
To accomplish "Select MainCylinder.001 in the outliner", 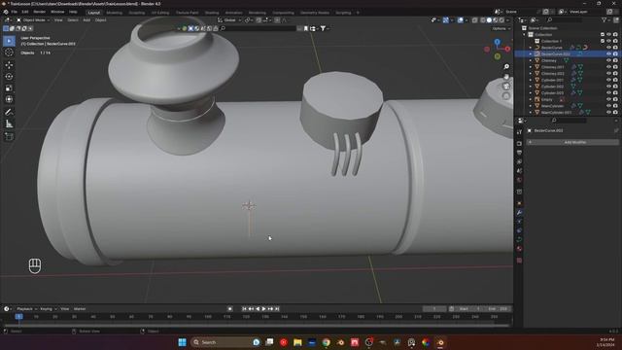I will 556,113.
